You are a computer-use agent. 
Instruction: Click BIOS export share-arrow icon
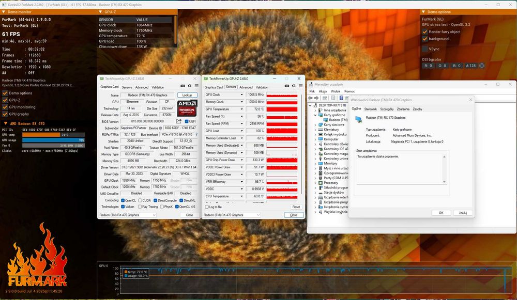coord(179,121)
